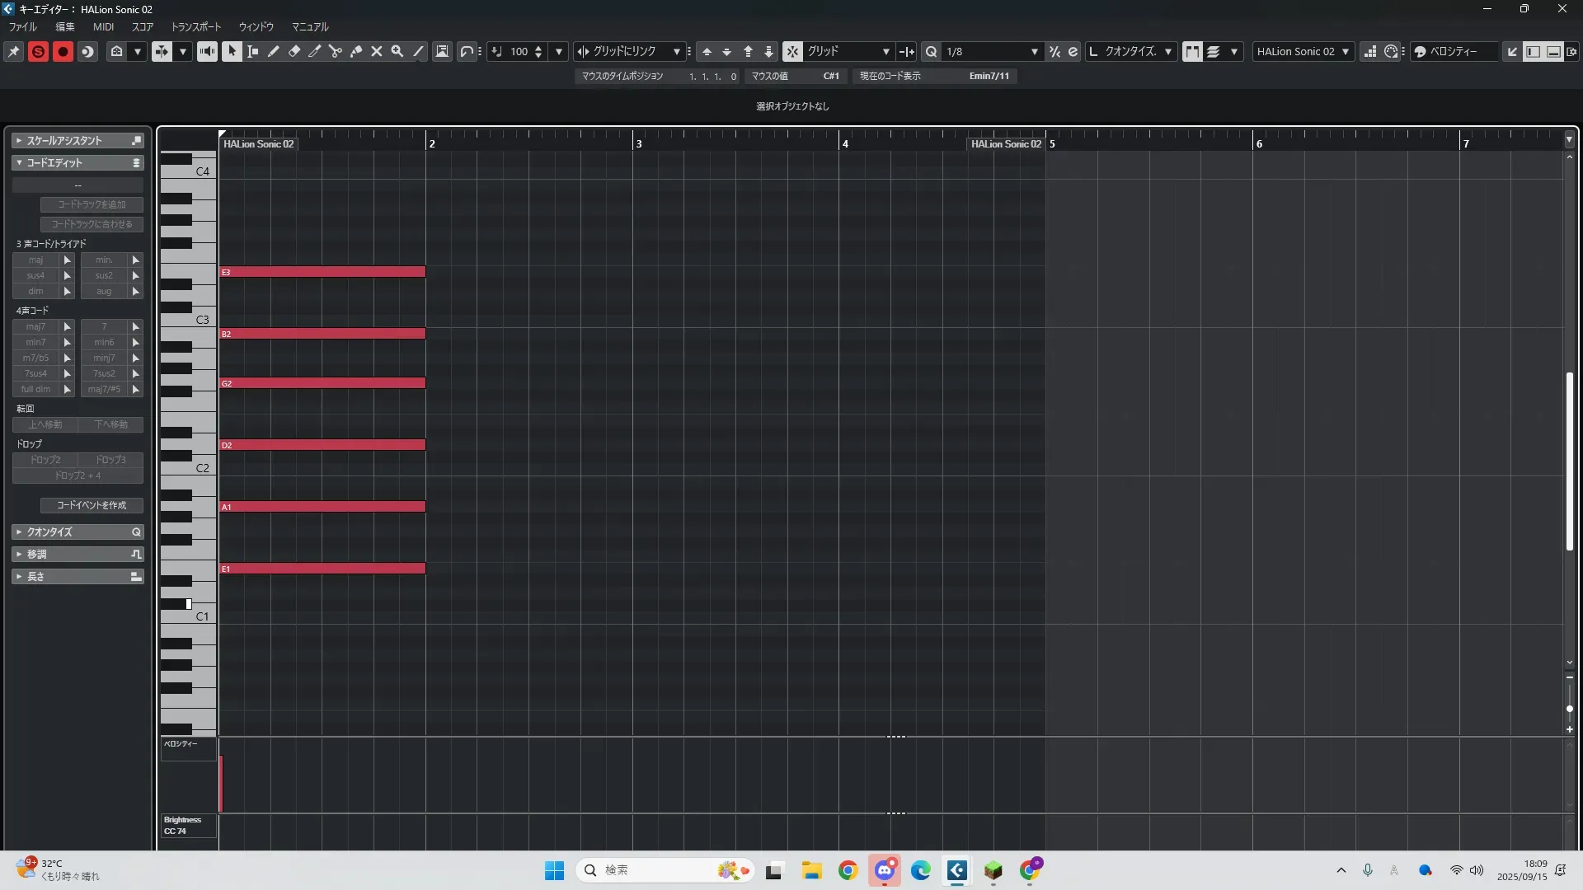The height and width of the screenshot is (890, 1583).
Task: Open Google Chrome from the taskbar
Action: 848,870
